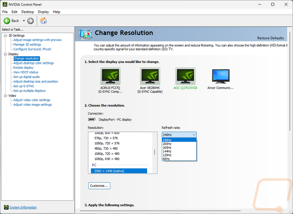293x214 pixels.
Task: Collapse the Display tree node
Action: (x=6, y=54)
